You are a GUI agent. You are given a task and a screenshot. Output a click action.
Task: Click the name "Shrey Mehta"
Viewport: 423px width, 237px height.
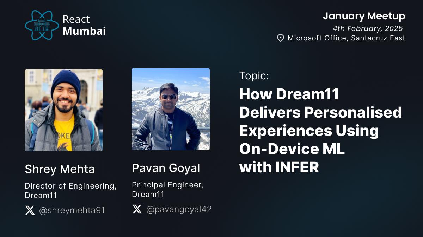click(60, 169)
